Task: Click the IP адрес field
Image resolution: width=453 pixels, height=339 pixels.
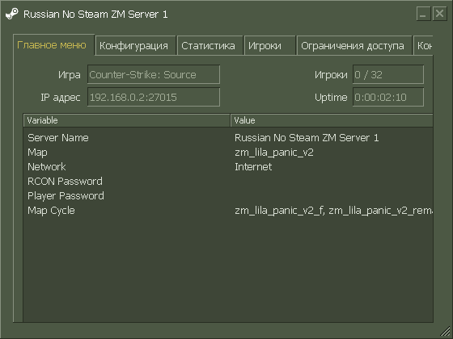Action: pyautogui.click(x=154, y=97)
